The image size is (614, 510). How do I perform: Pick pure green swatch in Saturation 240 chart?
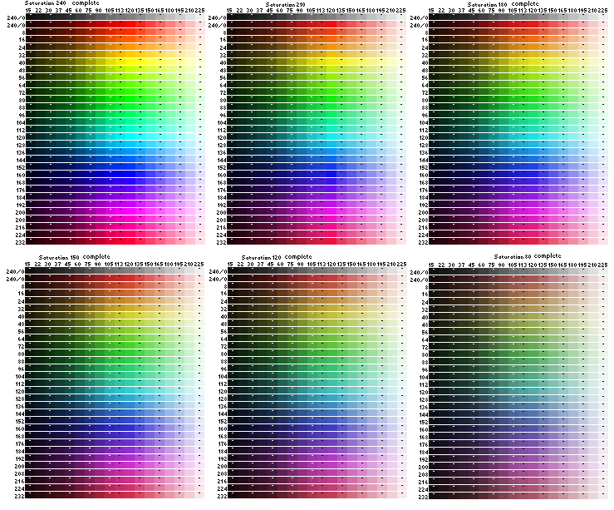119,100
